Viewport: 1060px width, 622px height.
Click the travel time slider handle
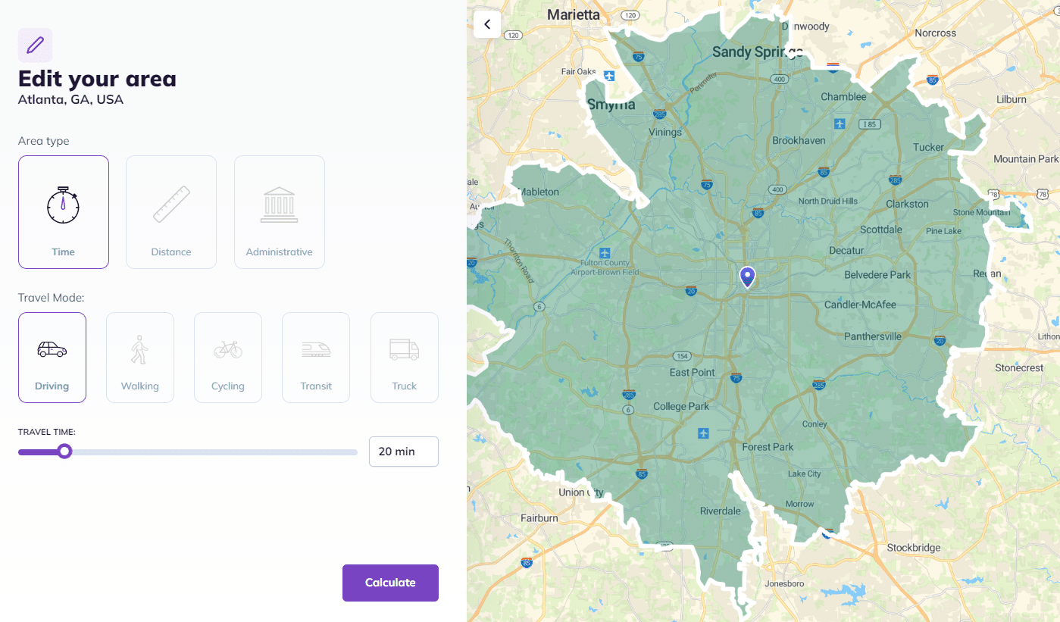click(65, 452)
